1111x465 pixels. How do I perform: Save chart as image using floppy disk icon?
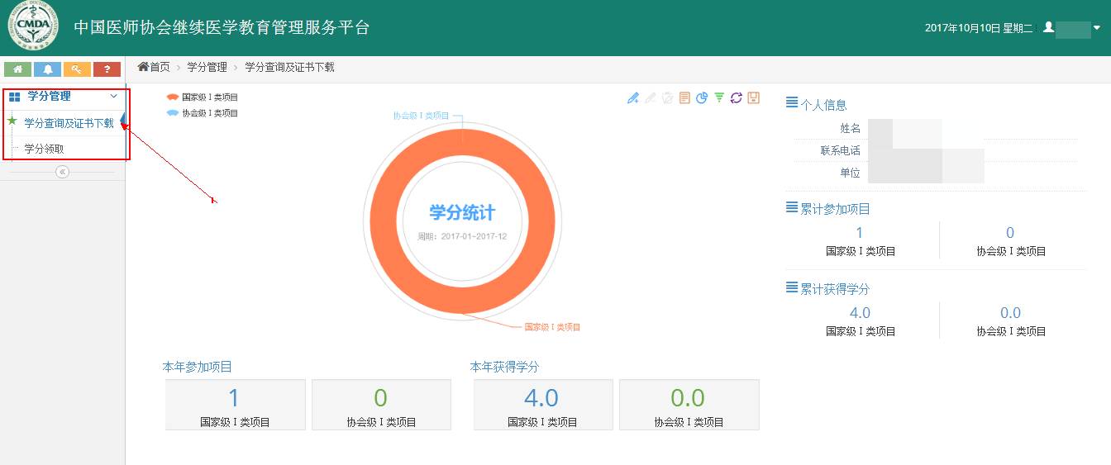753,98
